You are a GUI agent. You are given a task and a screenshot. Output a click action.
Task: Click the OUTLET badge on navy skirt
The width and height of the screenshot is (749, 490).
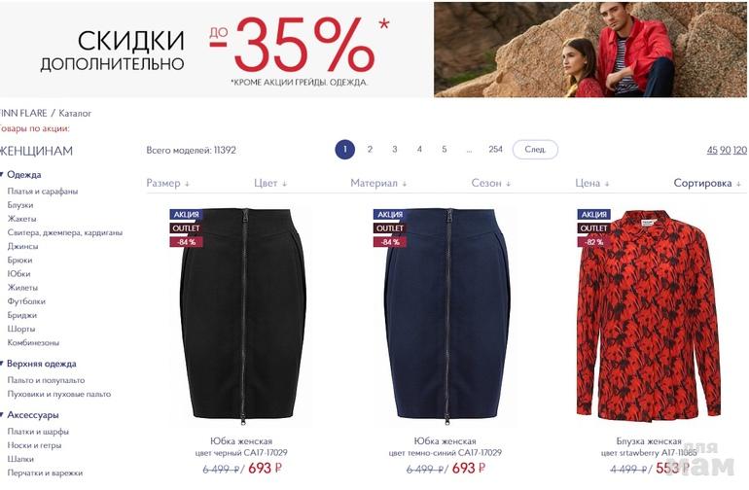coord(390,228)
